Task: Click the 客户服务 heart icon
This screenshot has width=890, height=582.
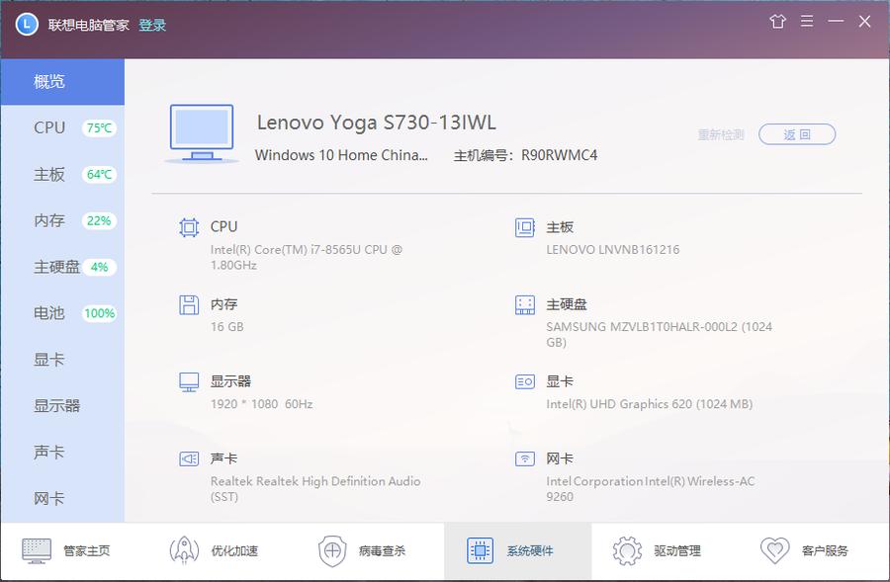Action: [772, 550]
